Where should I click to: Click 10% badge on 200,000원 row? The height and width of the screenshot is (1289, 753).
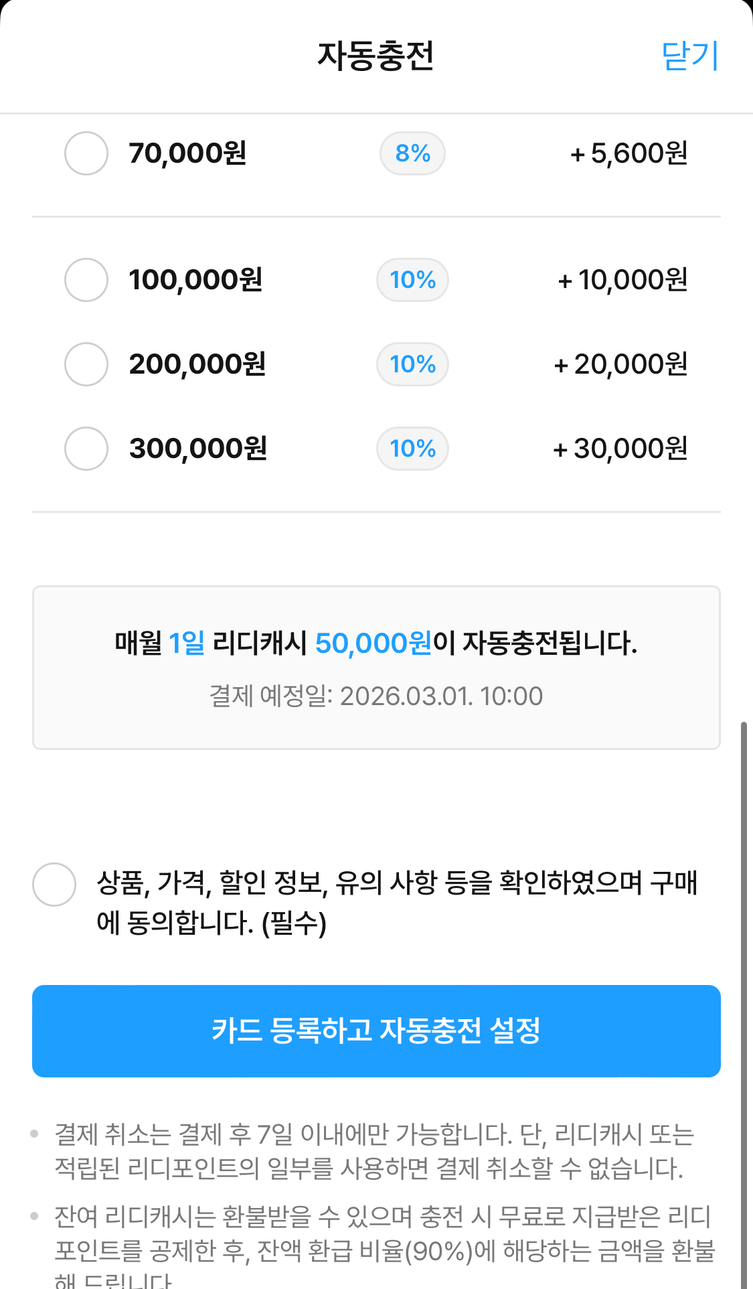(412, 364)
